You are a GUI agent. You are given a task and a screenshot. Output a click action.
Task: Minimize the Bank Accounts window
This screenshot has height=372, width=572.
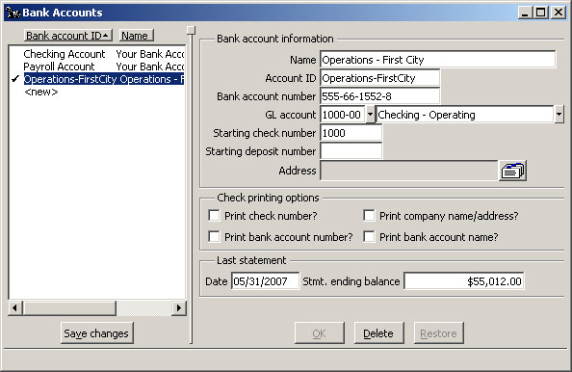pos(525,13)
